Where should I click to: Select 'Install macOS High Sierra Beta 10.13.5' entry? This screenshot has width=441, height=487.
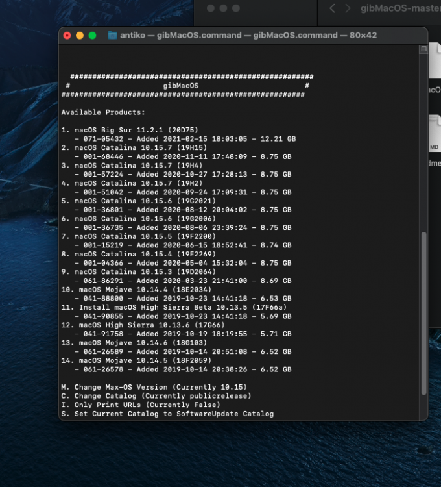point(174,307)
